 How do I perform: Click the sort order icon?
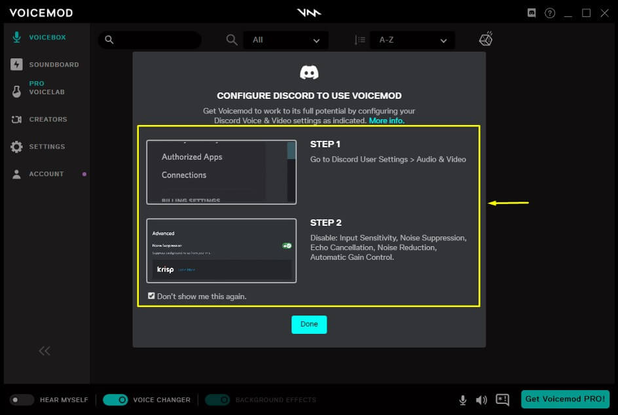click(359, 40)
